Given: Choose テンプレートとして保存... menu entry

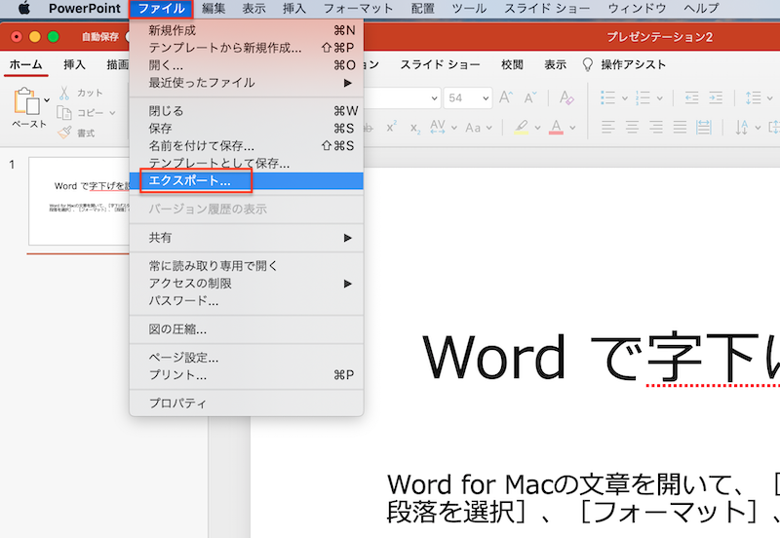Looking at the screenshot, I should (x=247, y=163).
